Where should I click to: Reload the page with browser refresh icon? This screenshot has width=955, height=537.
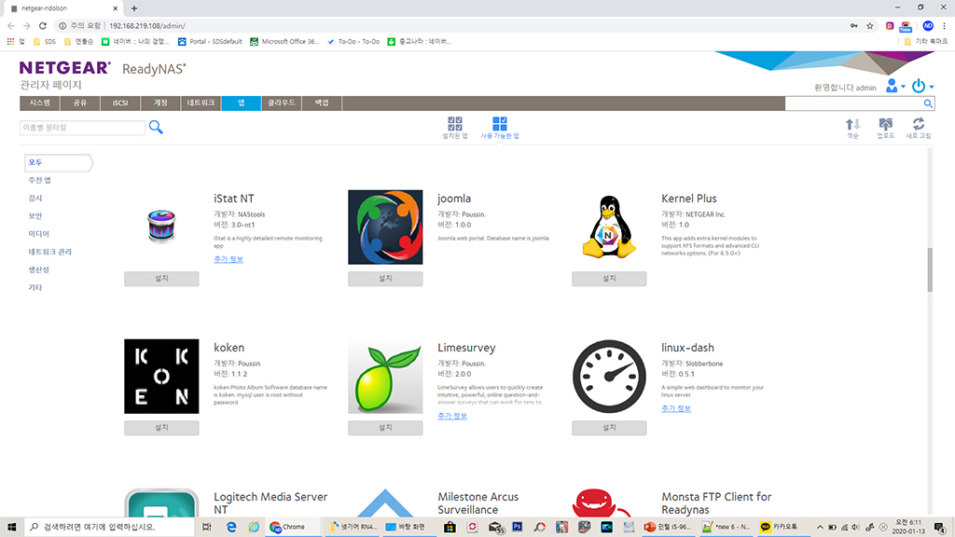pos(43,25)
